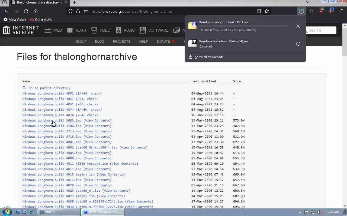This screenshot has height=216, width=347.
Task: Open the Firefox View icon left of tabs
Action: click(4, 2)
